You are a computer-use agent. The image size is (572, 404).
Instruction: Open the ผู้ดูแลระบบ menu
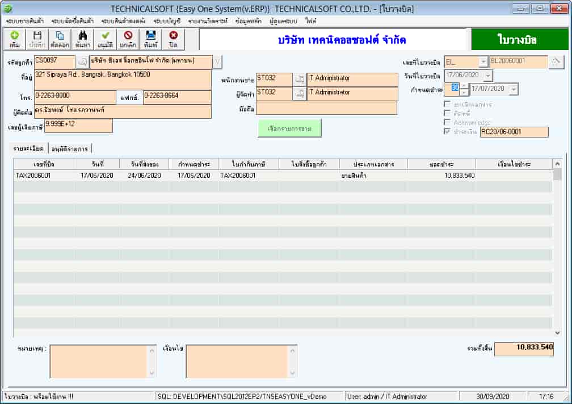[283, 21]
